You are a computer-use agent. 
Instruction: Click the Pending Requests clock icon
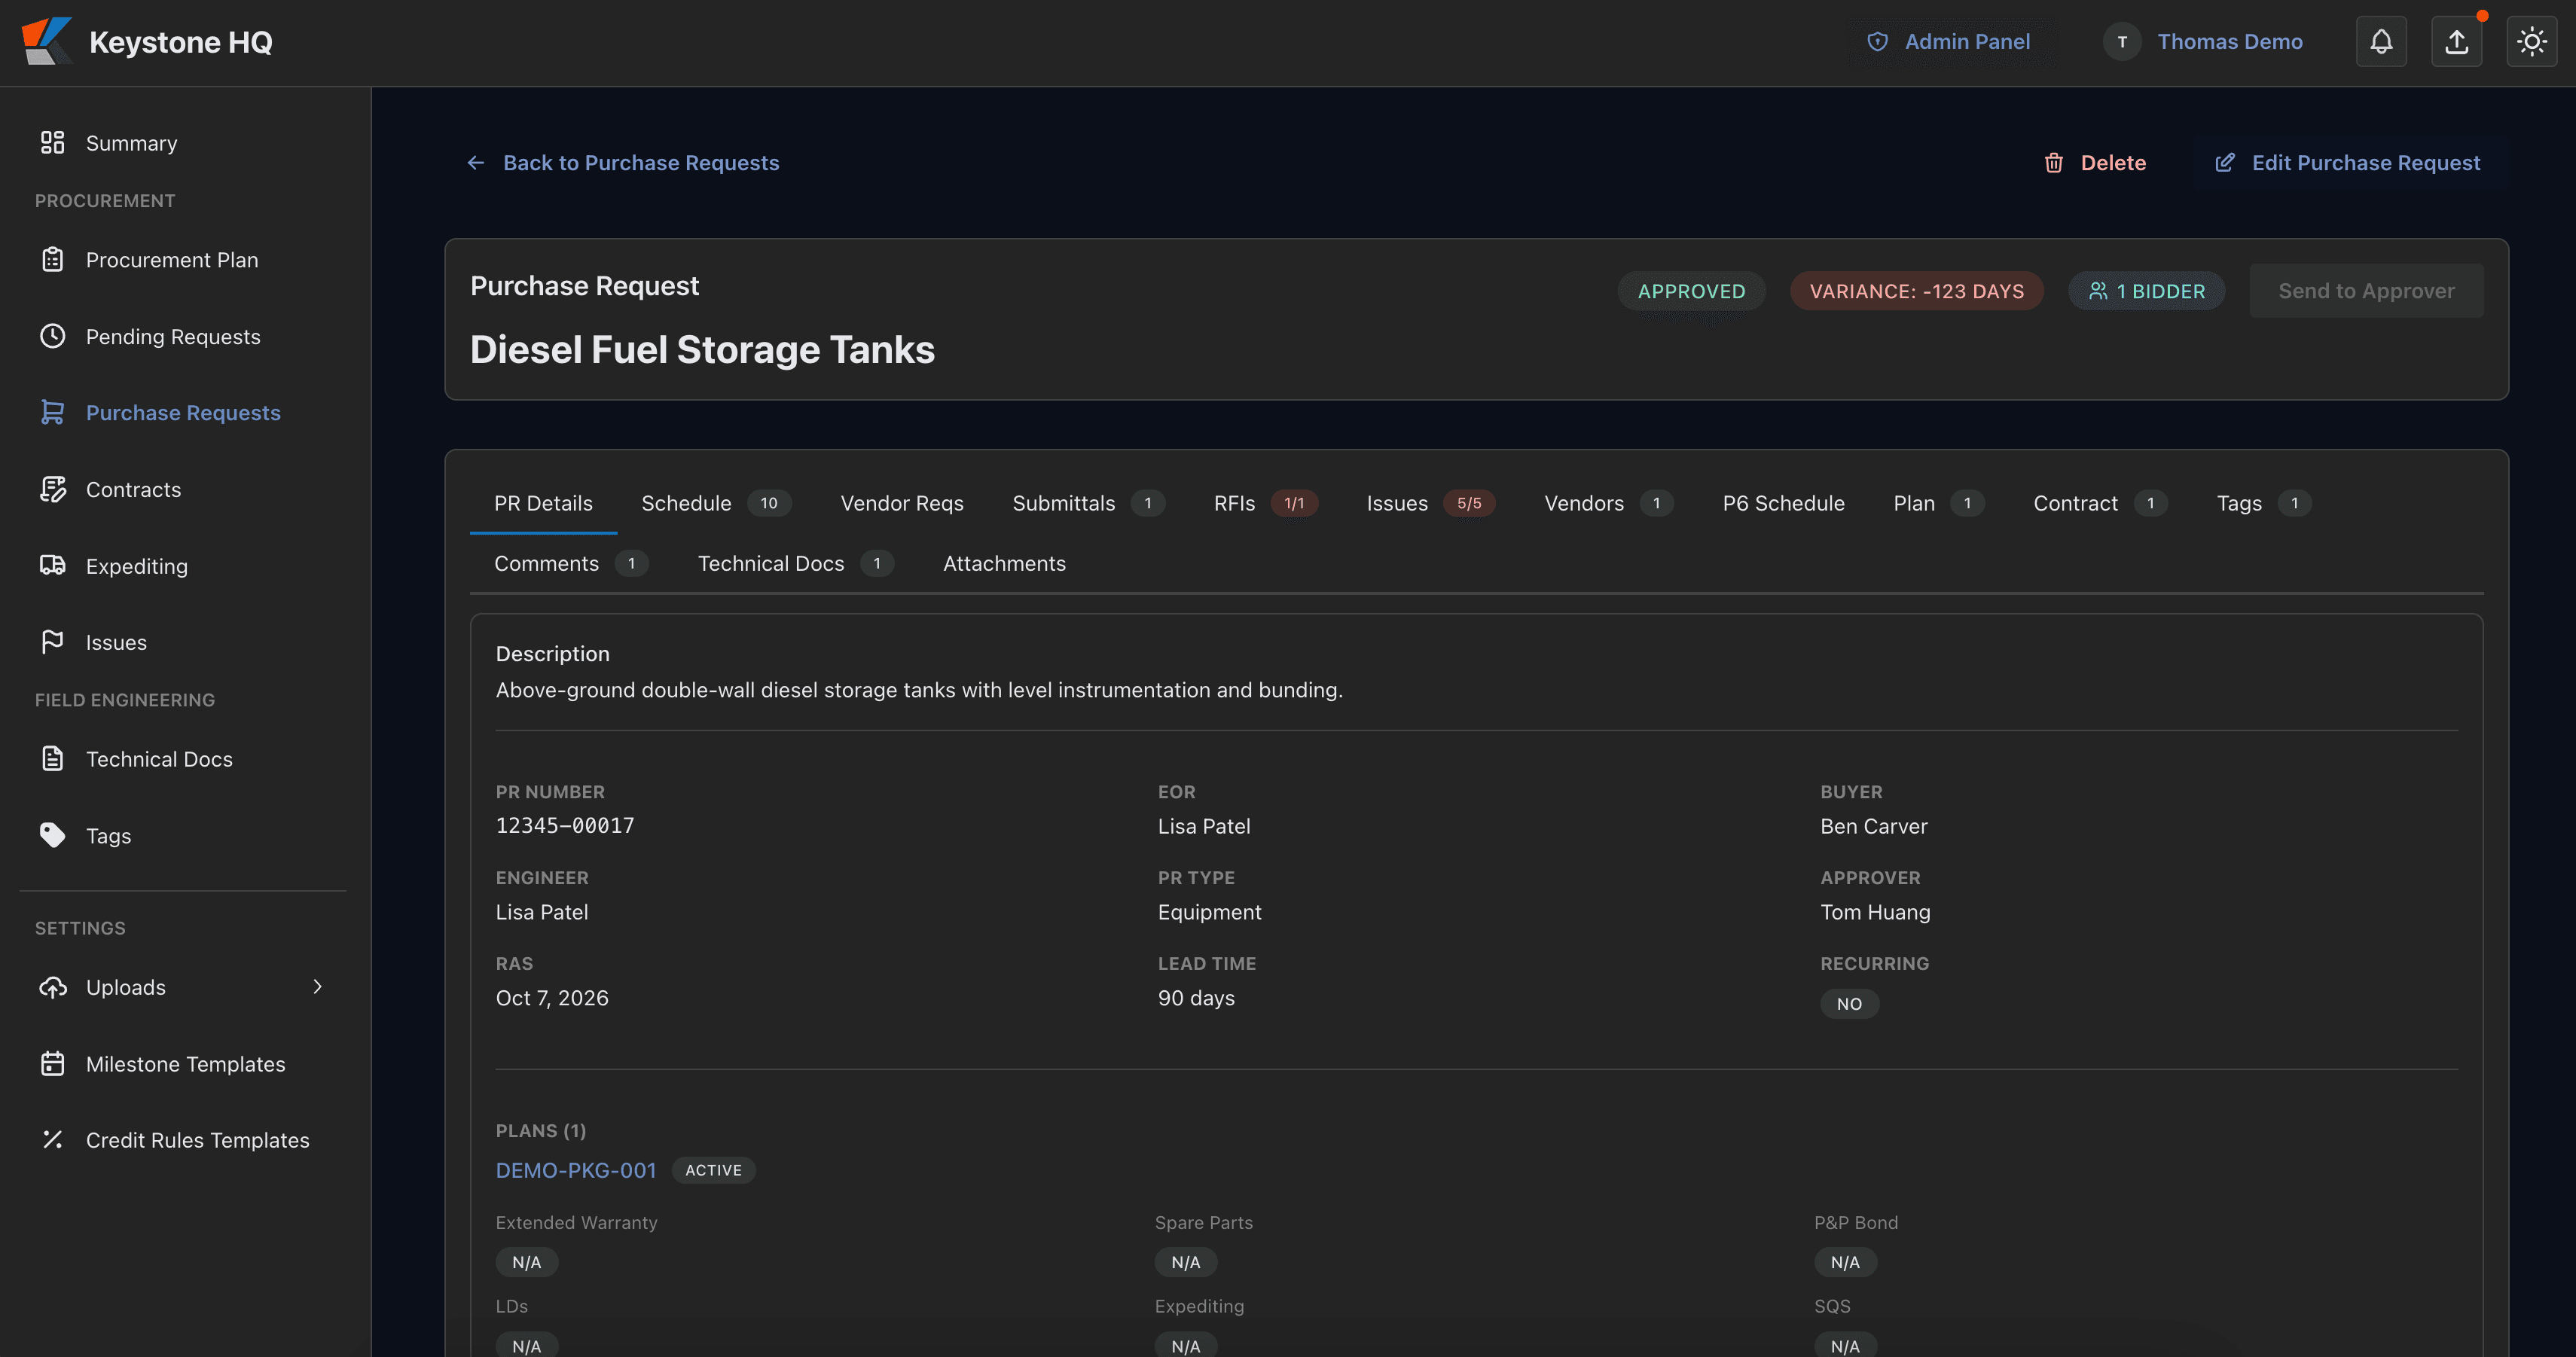point(52,336)
